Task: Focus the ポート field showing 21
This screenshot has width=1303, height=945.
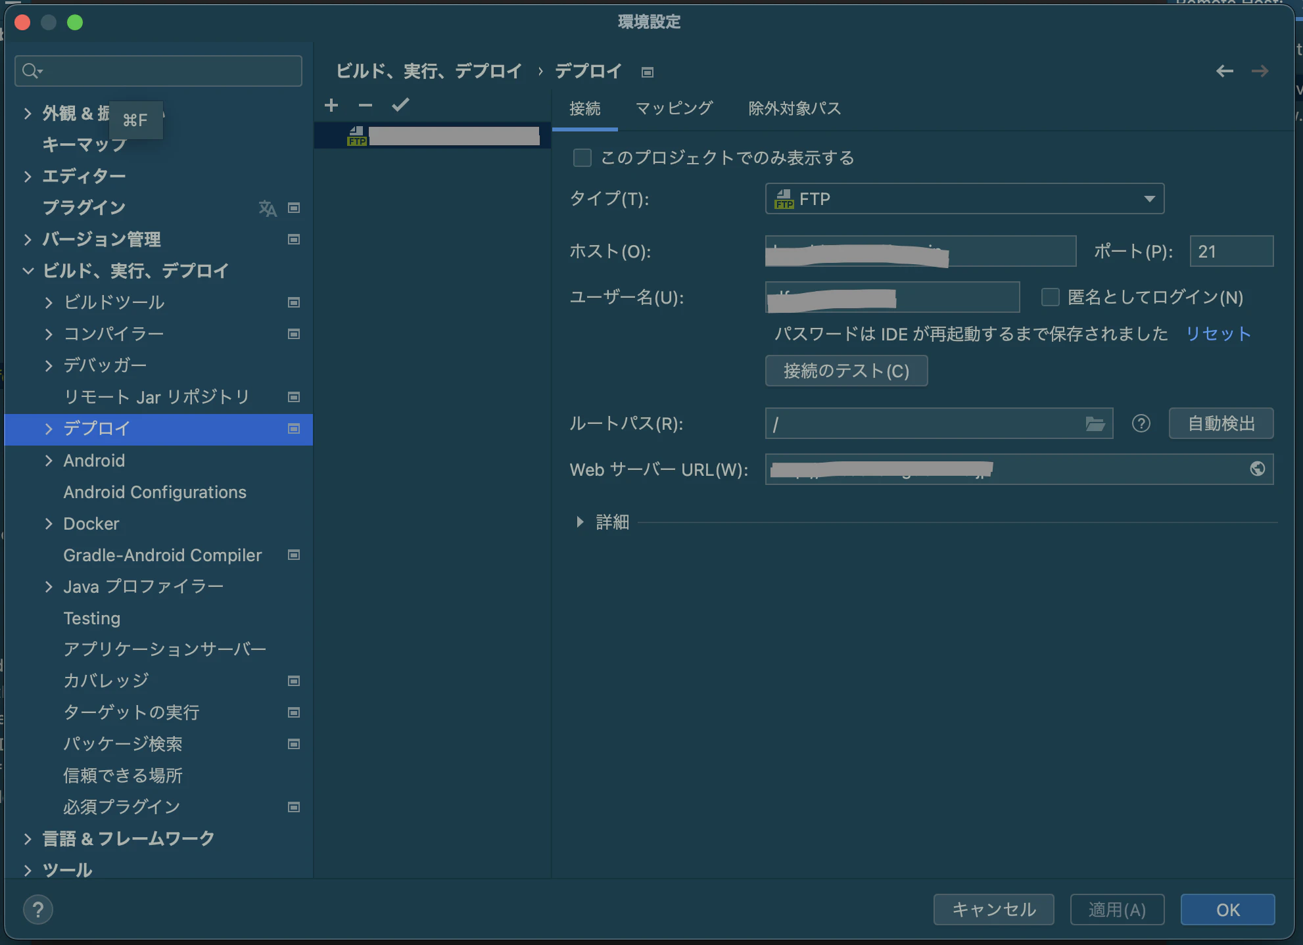Action: (1231, 252)
